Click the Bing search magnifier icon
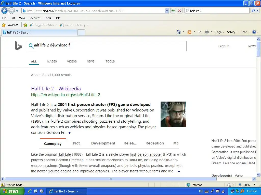The image size is (261, 195). coord(31,46)
